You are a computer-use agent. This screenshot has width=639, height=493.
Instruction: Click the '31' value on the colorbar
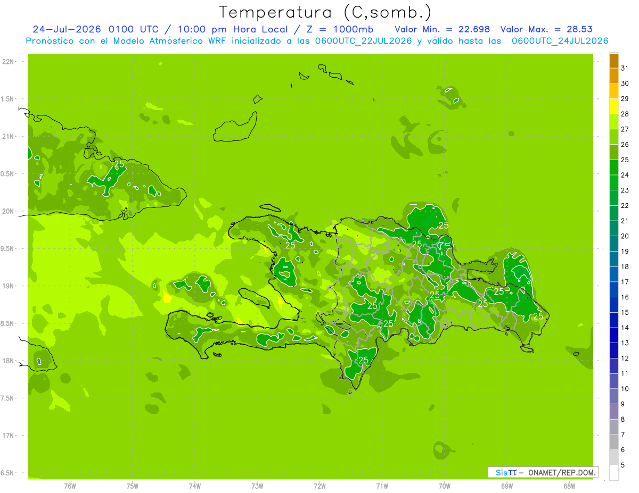point(625,68)
